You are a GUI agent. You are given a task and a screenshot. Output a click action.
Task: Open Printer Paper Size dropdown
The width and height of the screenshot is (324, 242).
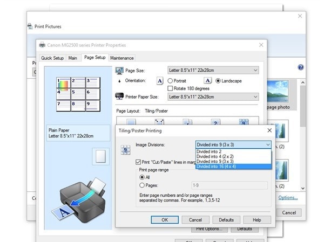(x=213, y=97)
